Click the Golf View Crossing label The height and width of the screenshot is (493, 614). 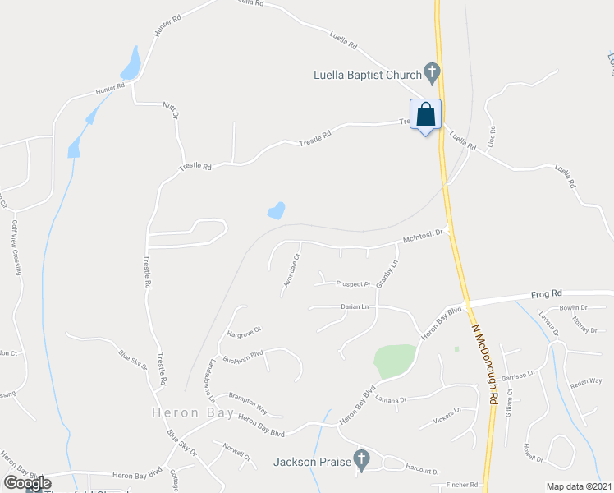pyautogui.click(x=16, y=247)
